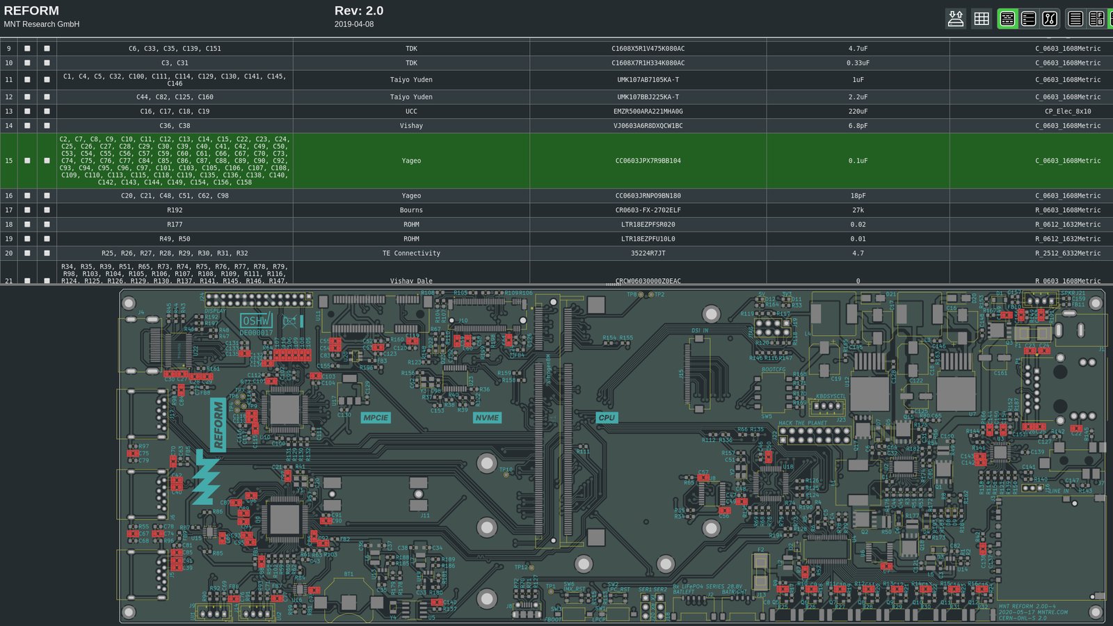Tick first checkbox in row 20
The width and height of the screenshot is (1113, 626).
pyautogui.click(x=27, y=253)
